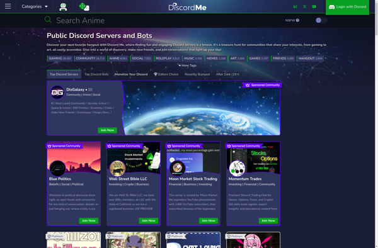The height and width of the screenshot is (248, 378).
Task: Click Login with Discord button
Action: point(347,7)
